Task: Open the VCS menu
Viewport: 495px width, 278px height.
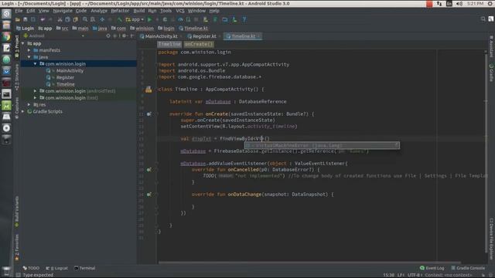Action: [x=180, y=11]
